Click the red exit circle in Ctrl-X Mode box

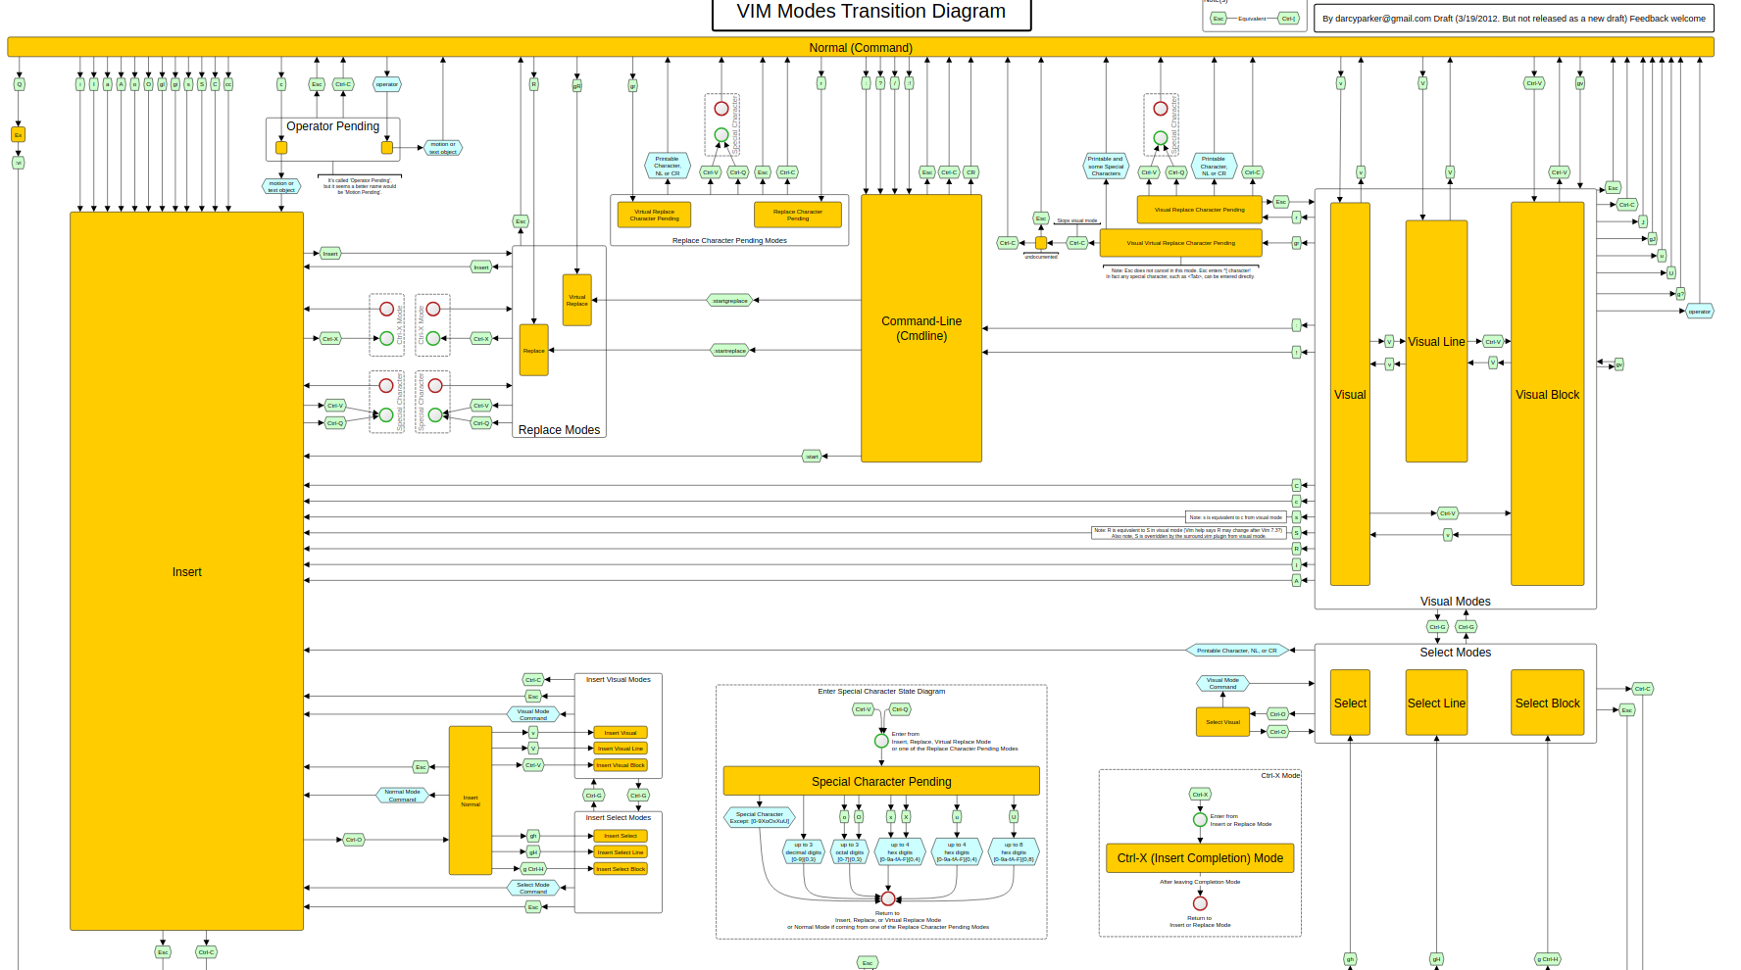1200,903
